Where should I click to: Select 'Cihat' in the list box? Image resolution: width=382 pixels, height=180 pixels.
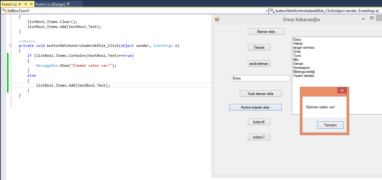pyautogui.click(x=297, y=52)
